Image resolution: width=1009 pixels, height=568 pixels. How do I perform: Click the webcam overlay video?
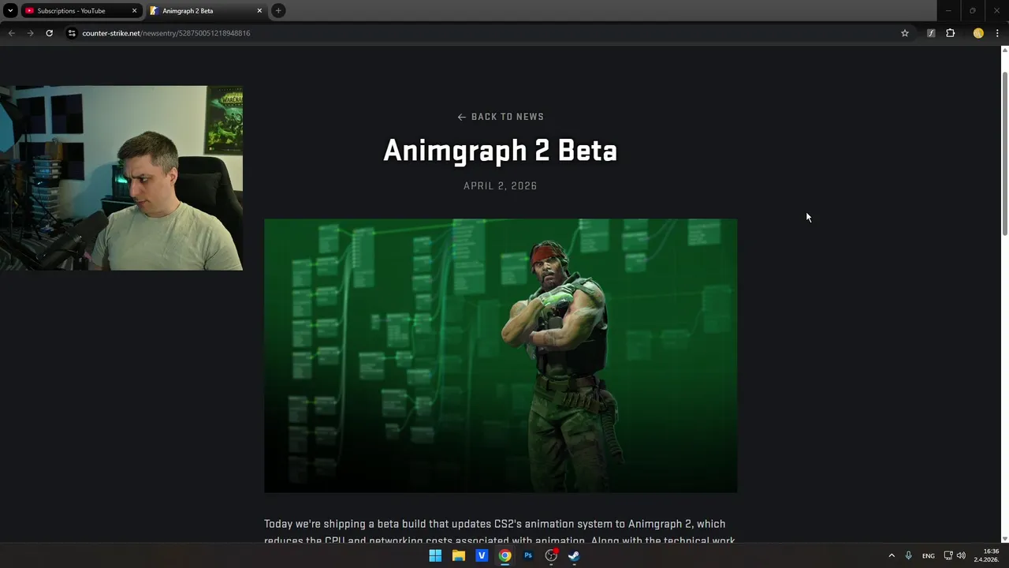pos(121,178)
